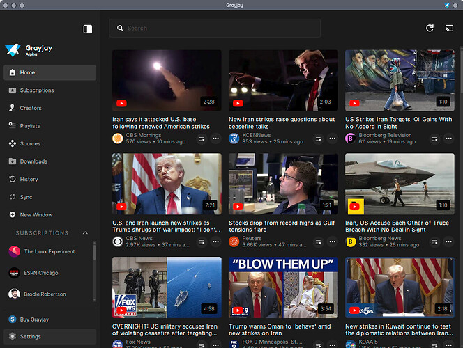Open Stocks drop from record highs title

click(282, 226)
